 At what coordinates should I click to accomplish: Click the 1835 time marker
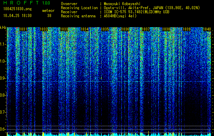point(105,29)
